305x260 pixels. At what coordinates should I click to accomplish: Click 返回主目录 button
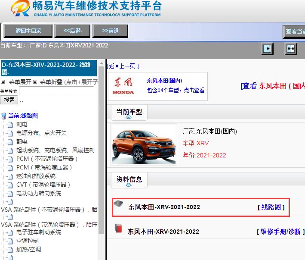click(28, 31)
